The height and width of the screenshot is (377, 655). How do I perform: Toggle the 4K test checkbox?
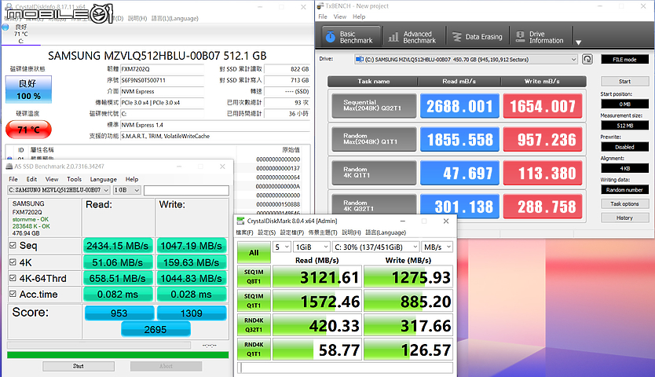[x=13, y=262]
